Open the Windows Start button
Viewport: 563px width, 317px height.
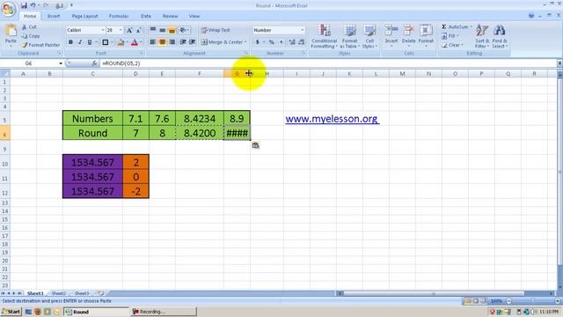(11, 312)
